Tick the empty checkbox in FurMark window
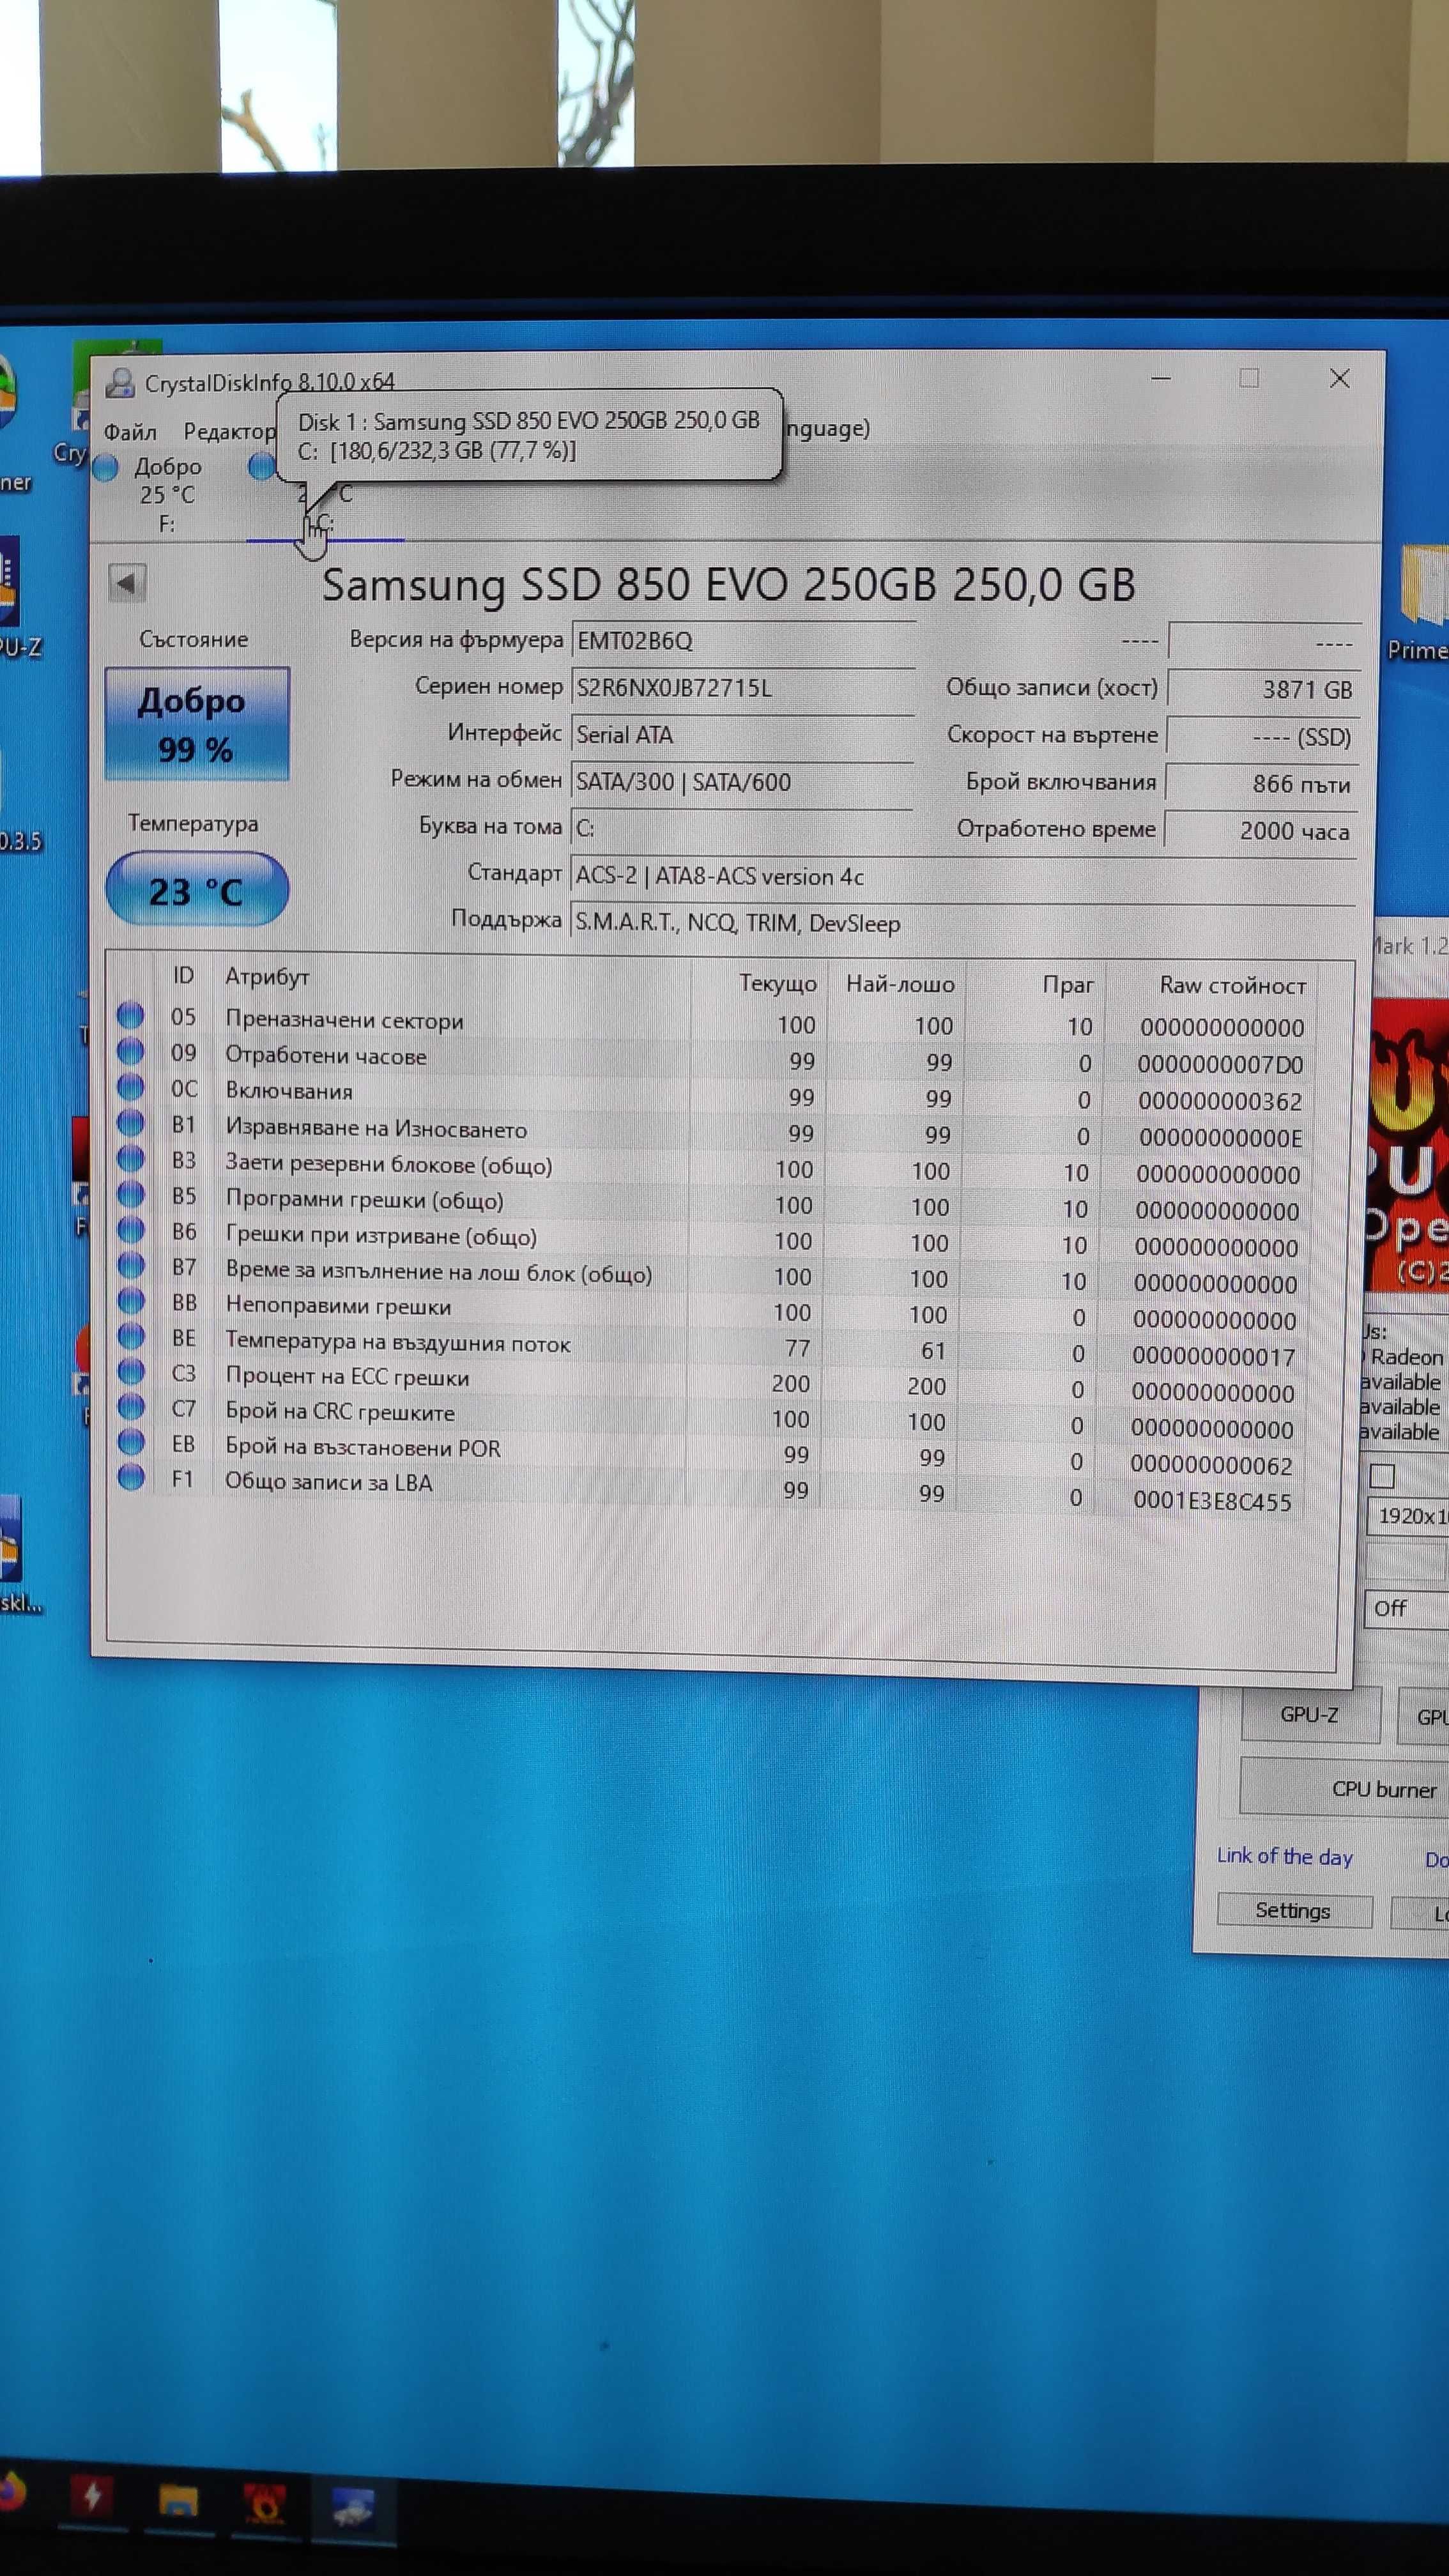 [1383, 1476]
